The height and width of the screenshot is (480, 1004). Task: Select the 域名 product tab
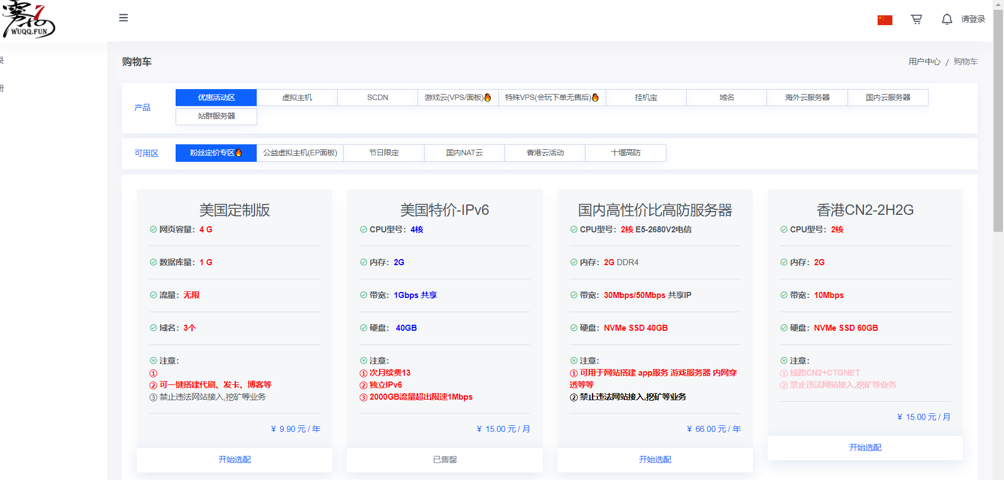(x=727, y=97)
